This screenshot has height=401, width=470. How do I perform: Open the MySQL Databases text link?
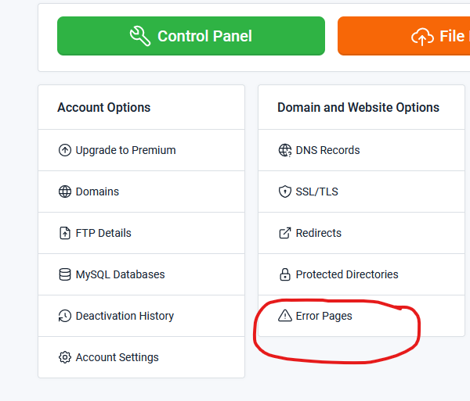tap(120, 274)
